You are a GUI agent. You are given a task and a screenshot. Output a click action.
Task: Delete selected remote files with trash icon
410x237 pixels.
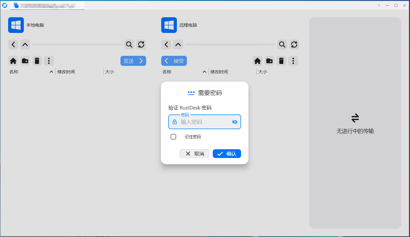pos(281,61)
